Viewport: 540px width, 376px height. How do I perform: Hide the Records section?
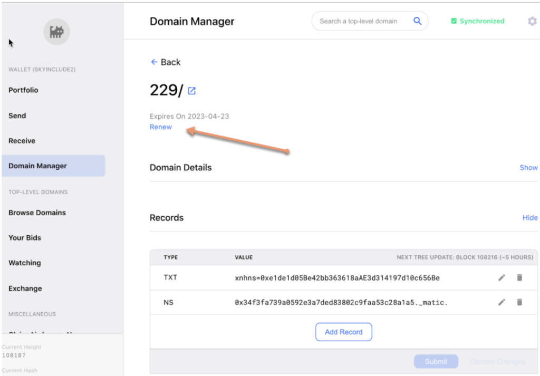click(x=530, y=217)
